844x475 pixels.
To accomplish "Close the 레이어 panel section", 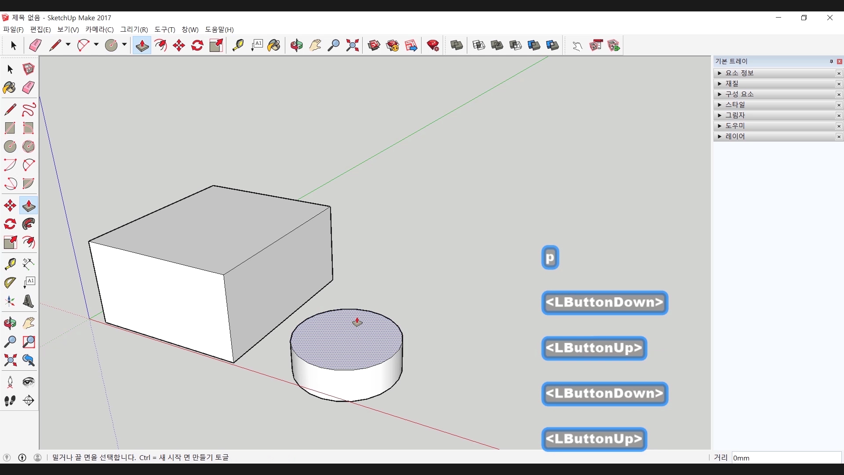I will (839, 136).
